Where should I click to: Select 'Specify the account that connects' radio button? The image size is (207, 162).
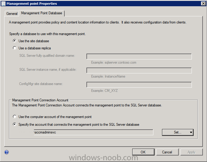[15, 124]
